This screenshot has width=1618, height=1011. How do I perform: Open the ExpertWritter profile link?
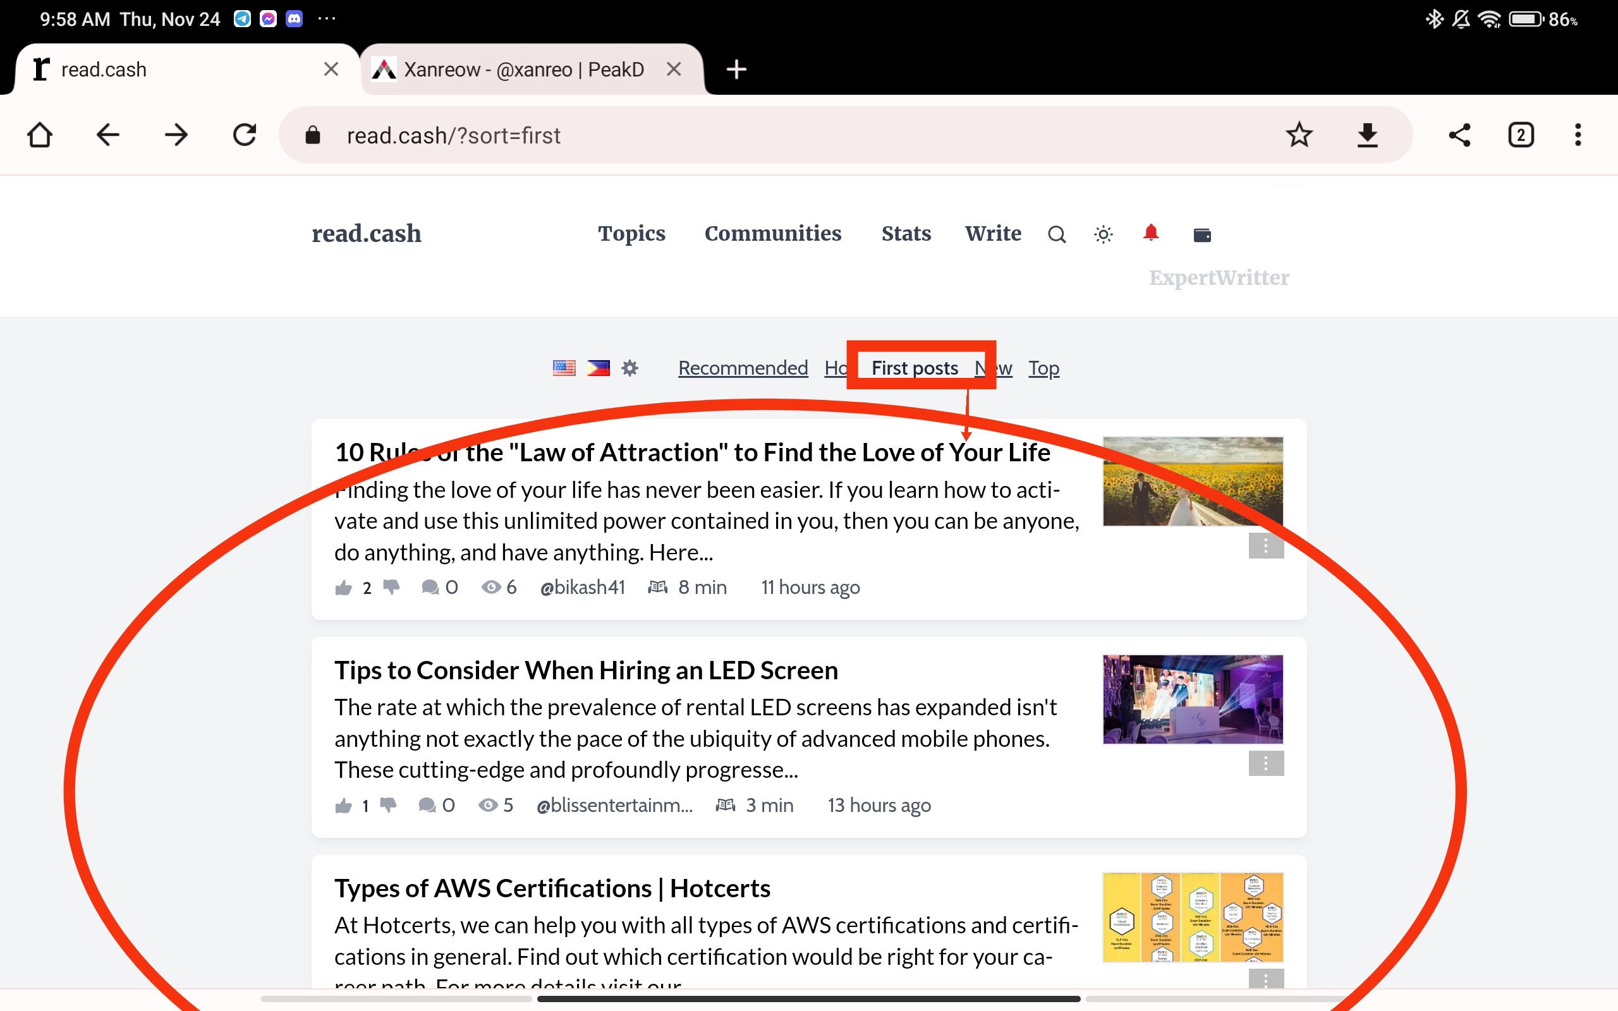click(1219, 277)
